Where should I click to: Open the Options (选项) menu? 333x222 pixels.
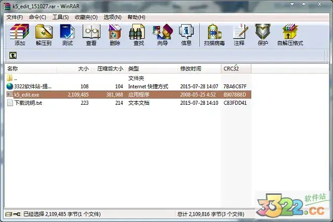(x=112, y=17)
